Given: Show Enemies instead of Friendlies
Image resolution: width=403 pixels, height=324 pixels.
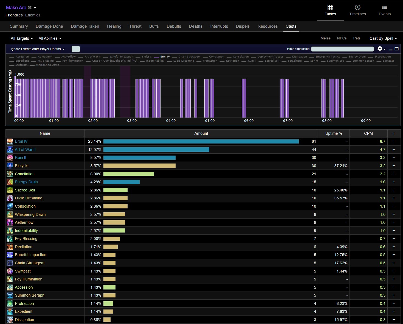Looking at the screenshot, I should [x=33, y=15].
